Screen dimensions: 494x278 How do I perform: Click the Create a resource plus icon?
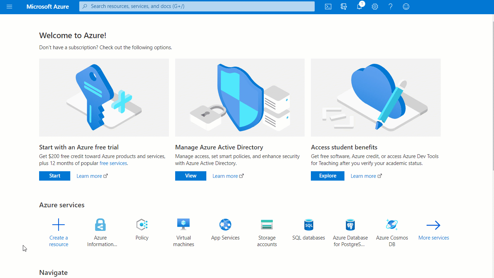click(x=59, y=225)
